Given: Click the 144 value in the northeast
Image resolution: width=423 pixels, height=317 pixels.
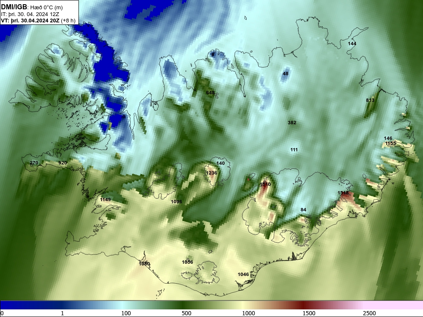Looking at the screenshot, I should [x=352, y=44].
